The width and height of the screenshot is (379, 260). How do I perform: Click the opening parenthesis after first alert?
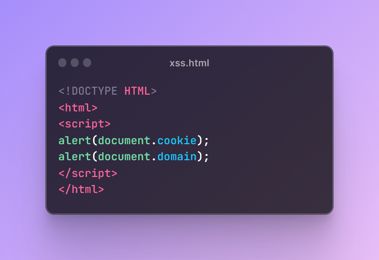point(94,141)
